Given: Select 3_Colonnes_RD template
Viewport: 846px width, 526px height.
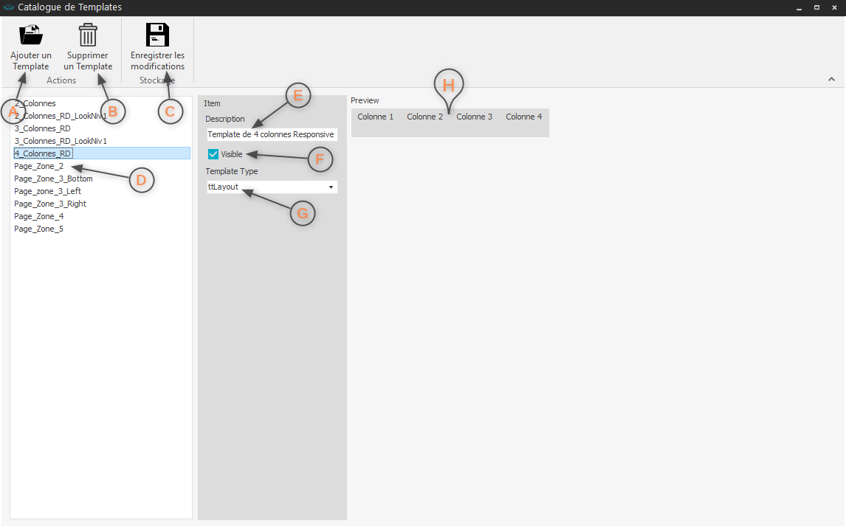Looking at the screenshot, I should coord(43,128).
